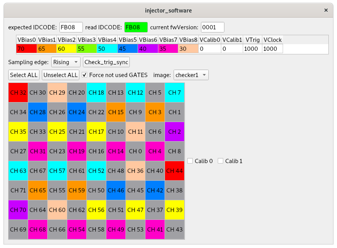Click the orange CH 15 channel cell
The image size is (337, 248).
[116, 112]
